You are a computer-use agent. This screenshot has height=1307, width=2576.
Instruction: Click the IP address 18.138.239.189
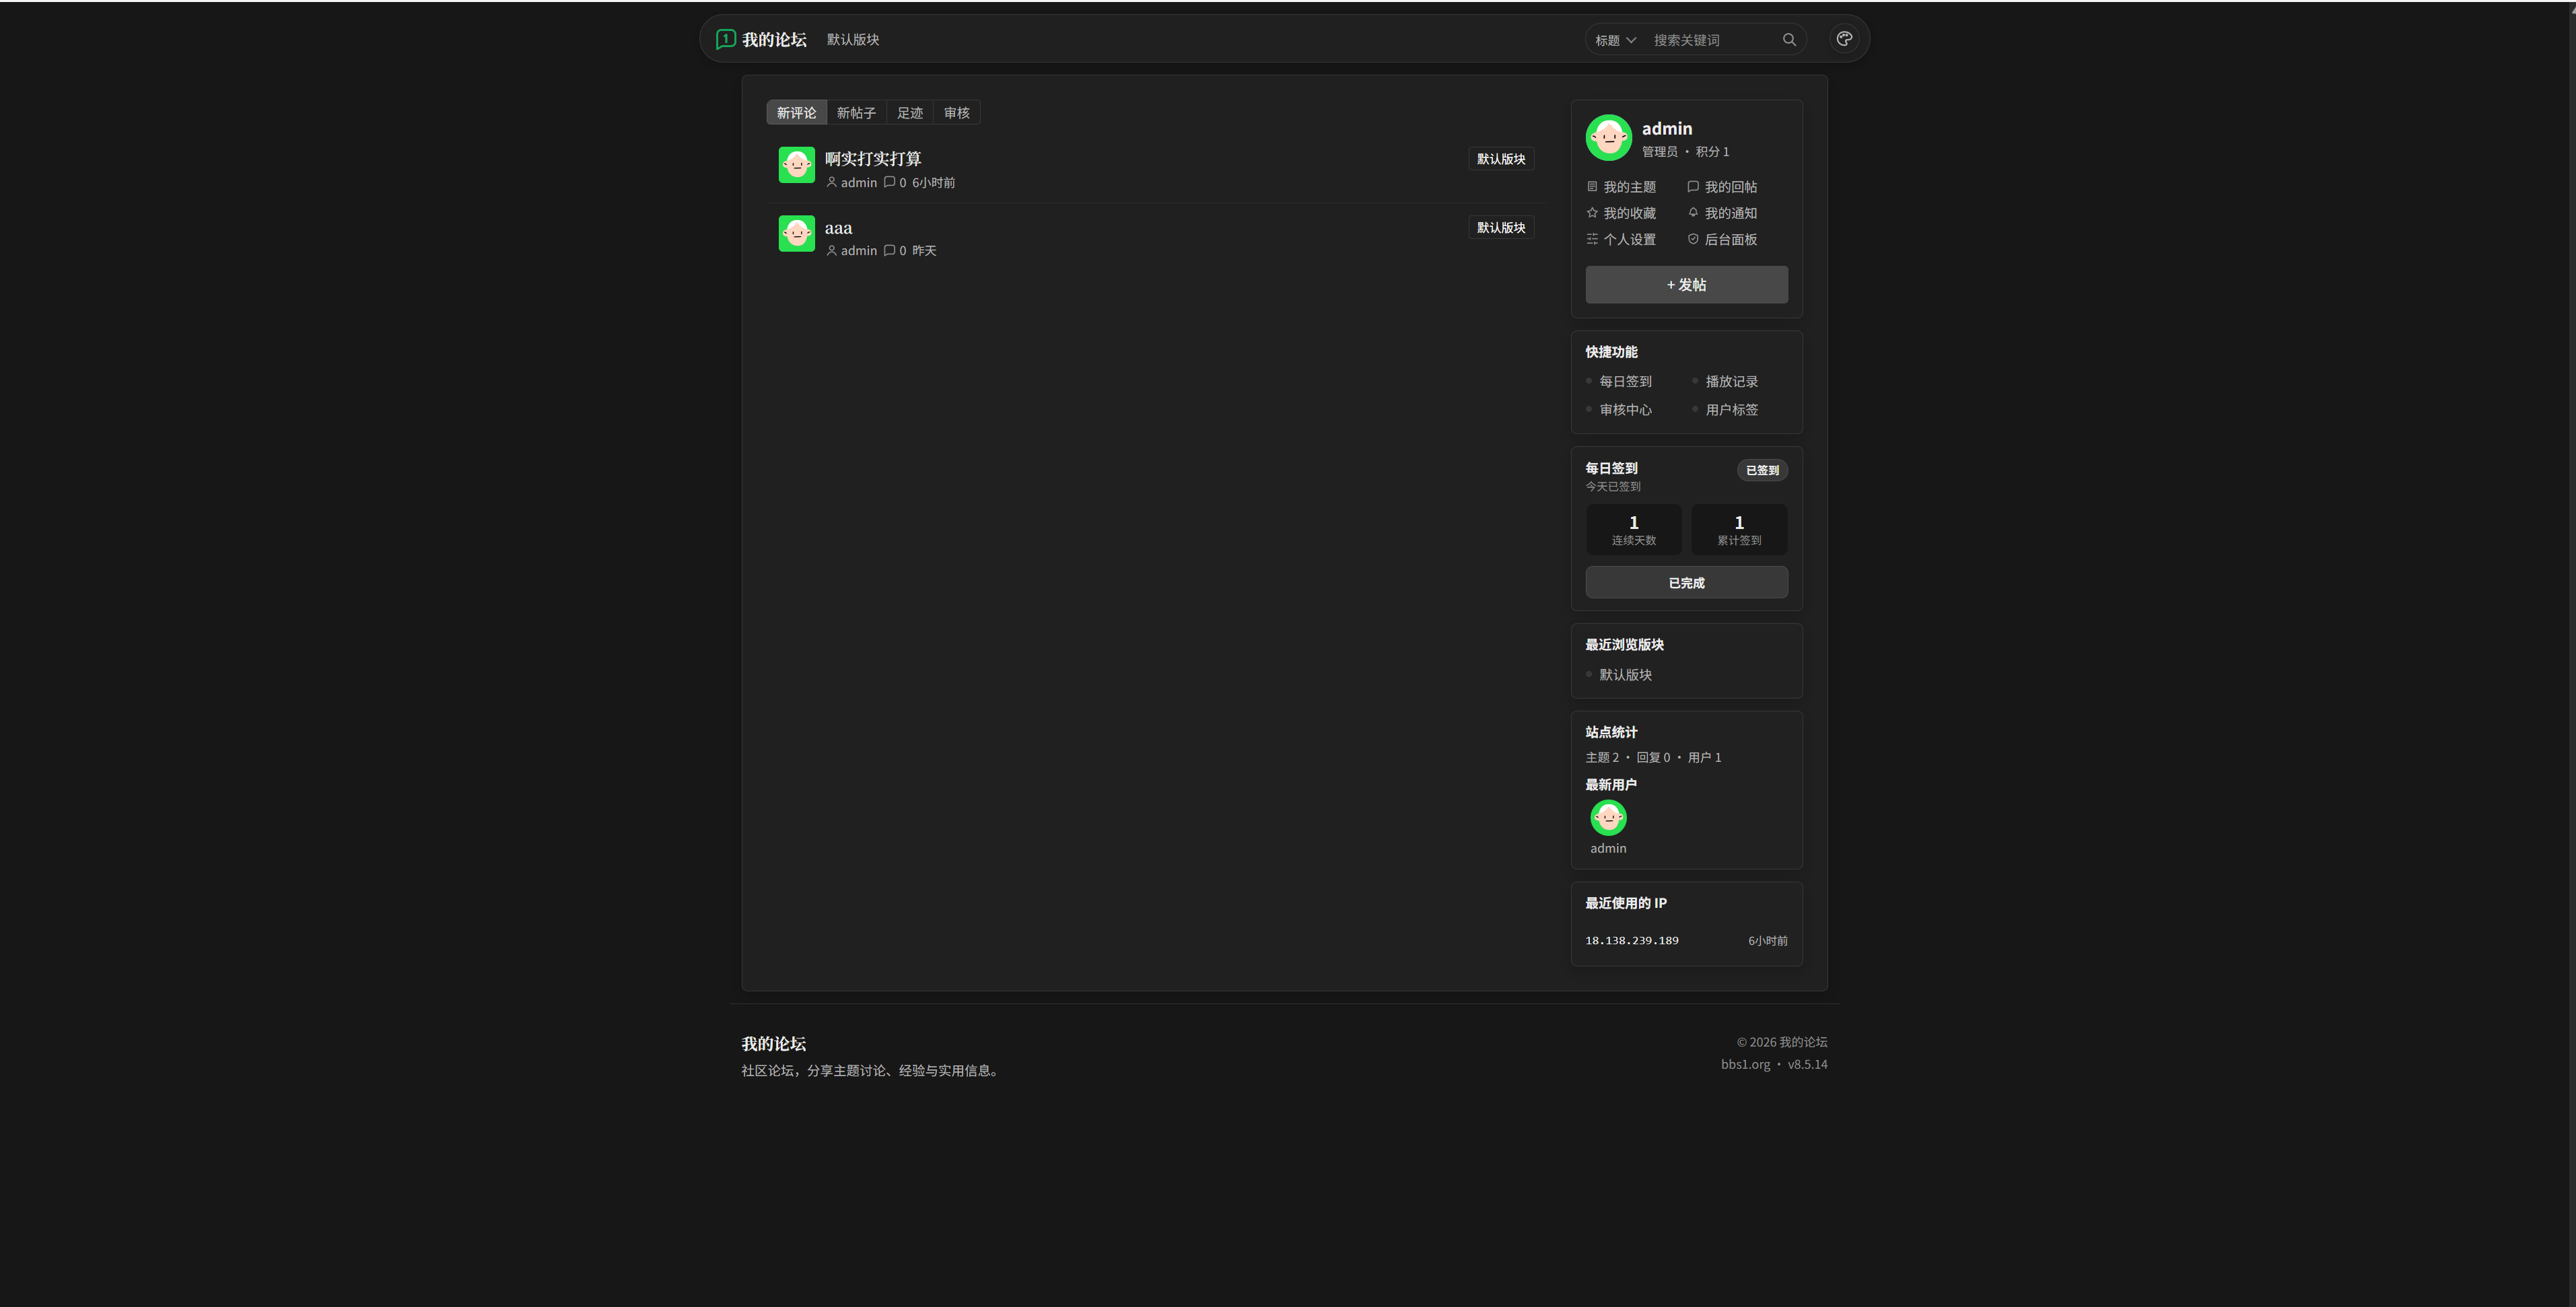1632,941
